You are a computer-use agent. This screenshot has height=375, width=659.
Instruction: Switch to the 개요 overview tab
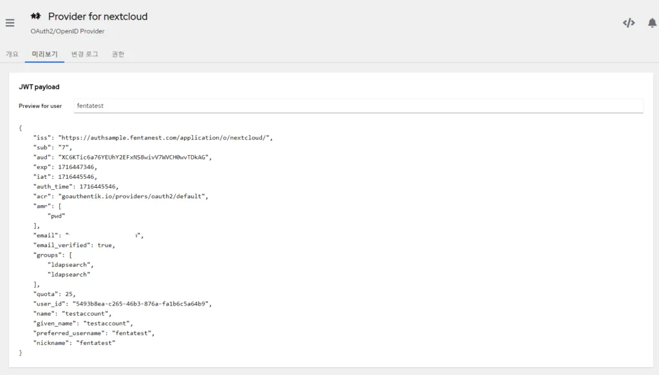pyautogui.click(x=12, y=54)
